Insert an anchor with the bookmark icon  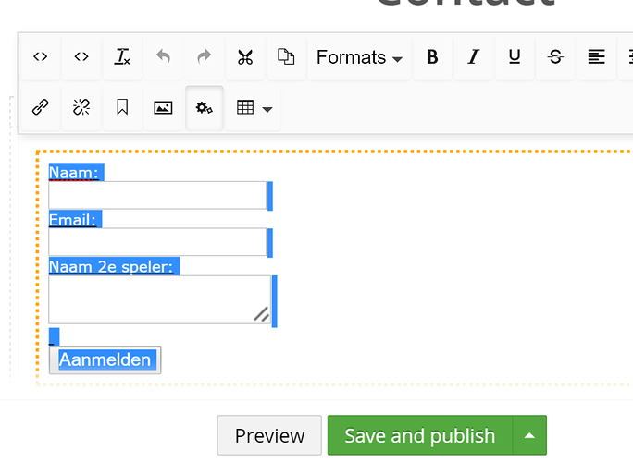tap(122, 107)
